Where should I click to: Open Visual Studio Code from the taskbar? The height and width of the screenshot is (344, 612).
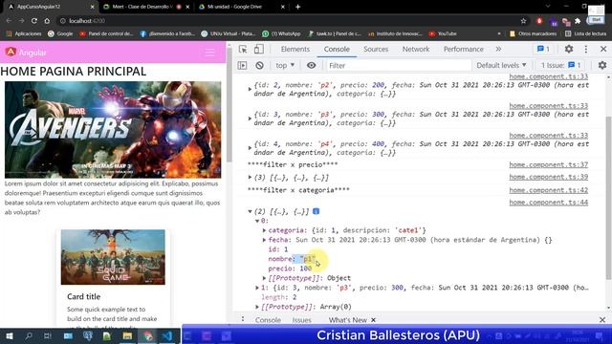coord(167,335)
